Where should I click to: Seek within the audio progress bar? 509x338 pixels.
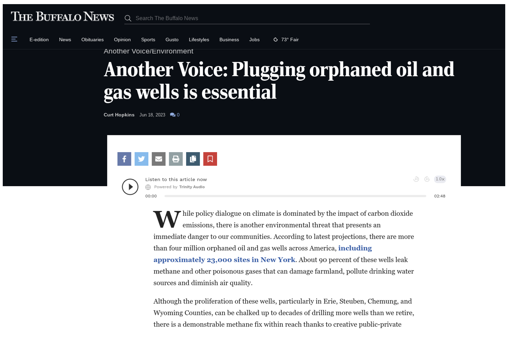point(295,196)
